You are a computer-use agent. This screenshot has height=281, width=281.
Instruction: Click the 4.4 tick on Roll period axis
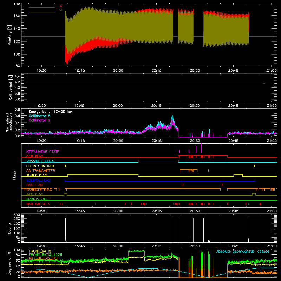(17, 76)
